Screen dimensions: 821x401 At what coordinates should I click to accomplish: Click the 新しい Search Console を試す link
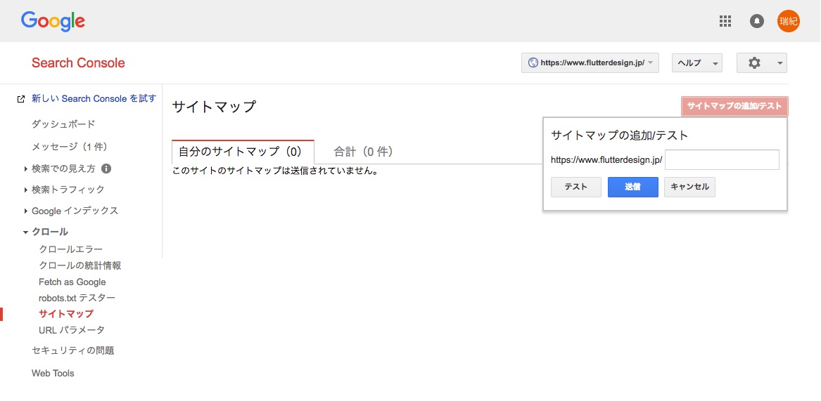94,98
